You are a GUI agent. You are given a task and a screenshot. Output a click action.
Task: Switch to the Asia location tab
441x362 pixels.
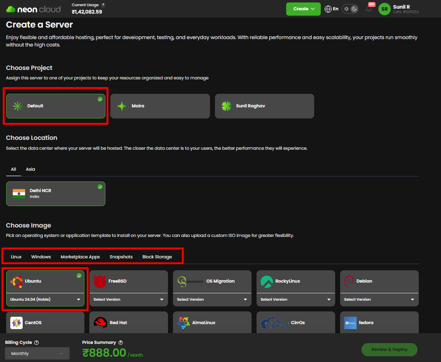[x=30, y=169]
